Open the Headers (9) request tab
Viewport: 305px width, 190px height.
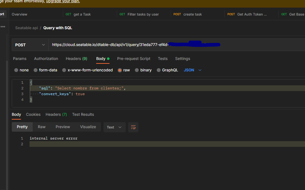tap(76, 59)
